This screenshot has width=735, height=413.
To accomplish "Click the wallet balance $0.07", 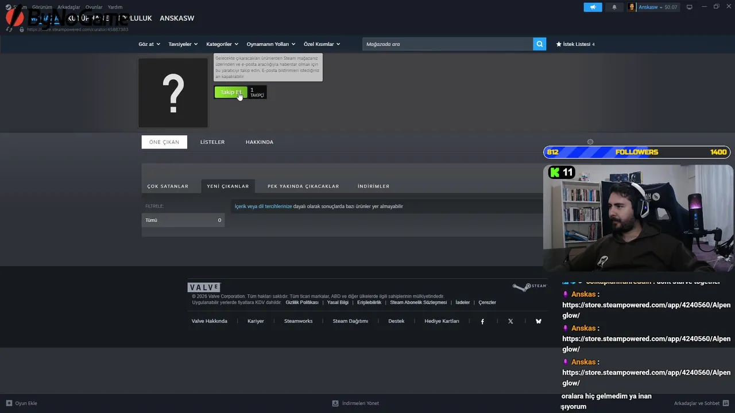I will pyautogui.click(x=671, y=7).
